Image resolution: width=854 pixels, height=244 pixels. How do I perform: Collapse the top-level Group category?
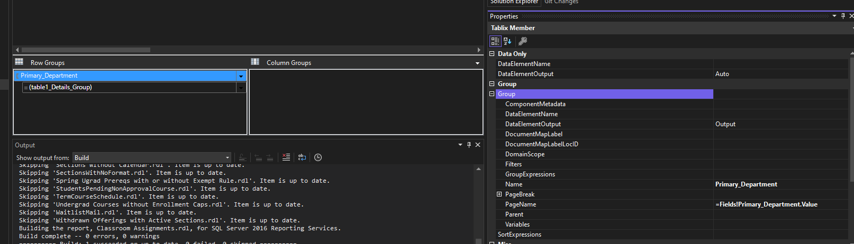(492, 84)
